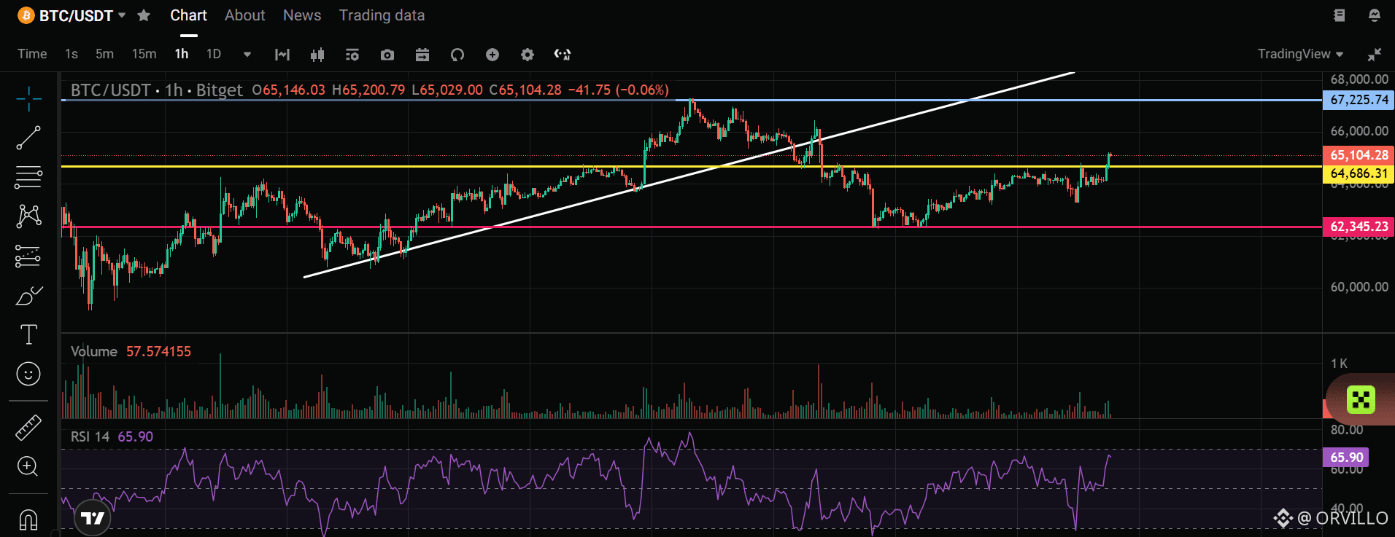
Task: Toggle magnet mode for drawings
Action: (28, 520)
